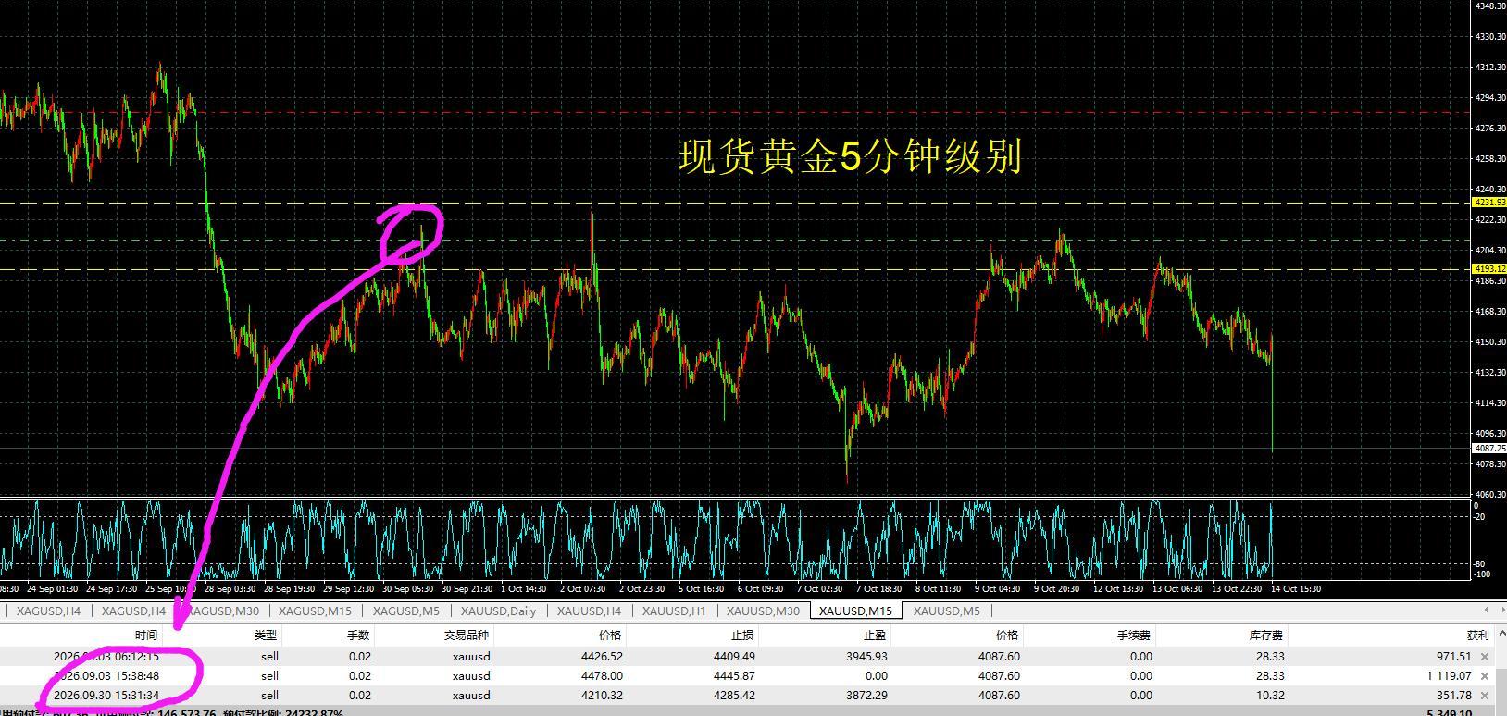Sort orders by the 类型 column header
This screenshot has width=1507, height=716.
click(266, 636)
